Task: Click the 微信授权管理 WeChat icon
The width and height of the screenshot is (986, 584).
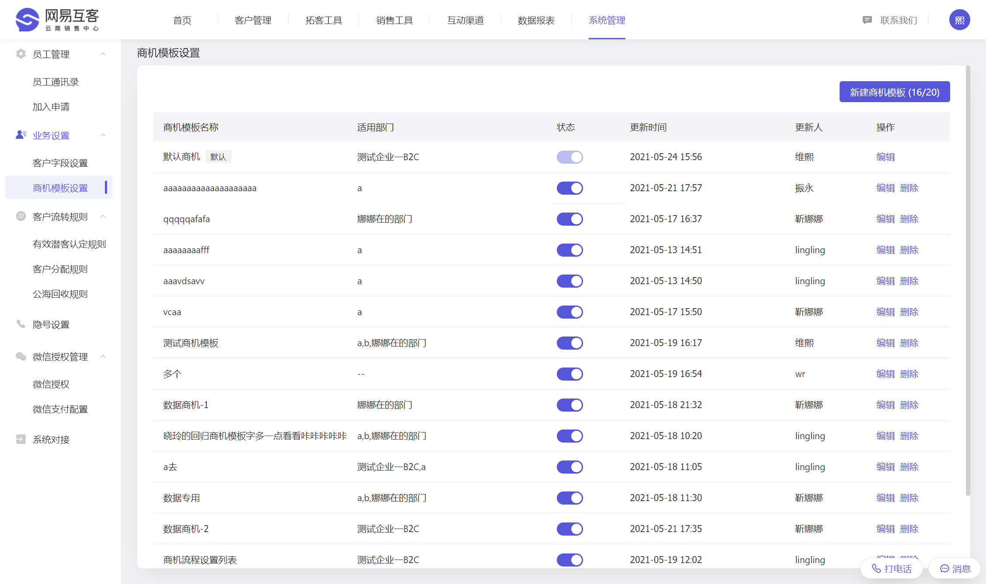Action: 21,356
